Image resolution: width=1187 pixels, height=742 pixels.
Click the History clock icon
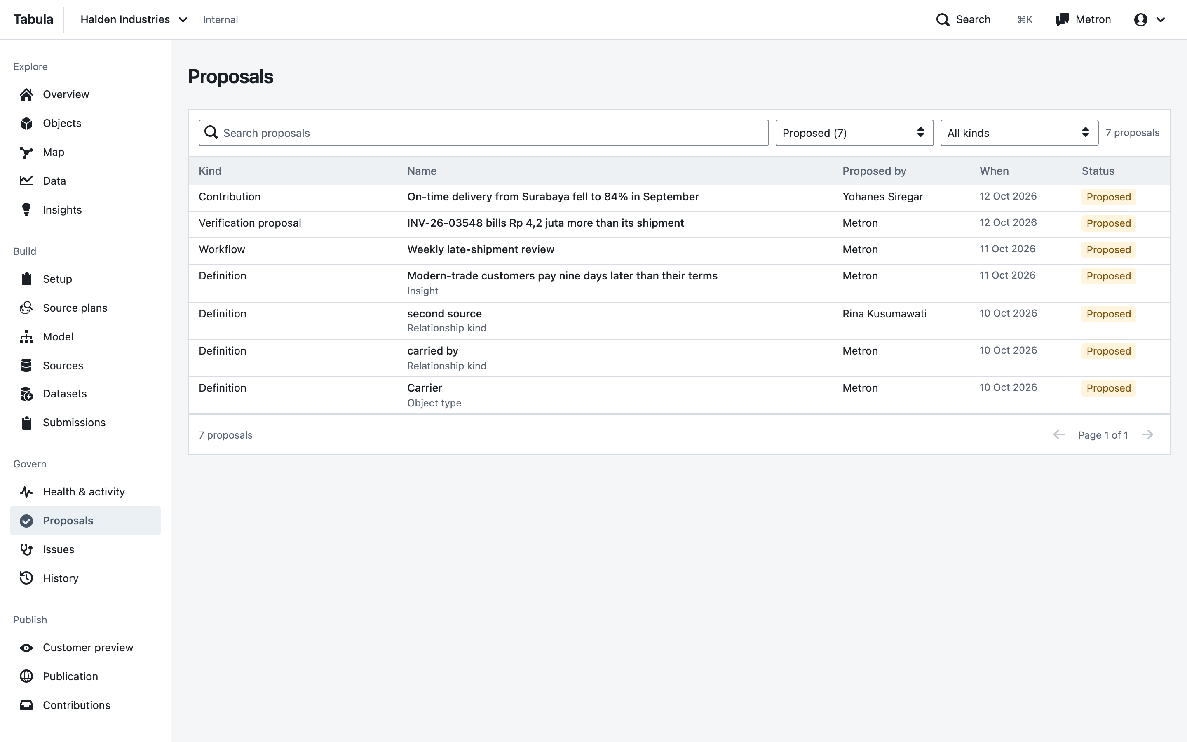[x=26, y=579]
